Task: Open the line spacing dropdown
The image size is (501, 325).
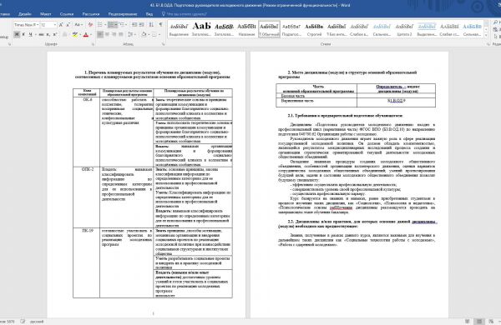Action: coord(132,34)
